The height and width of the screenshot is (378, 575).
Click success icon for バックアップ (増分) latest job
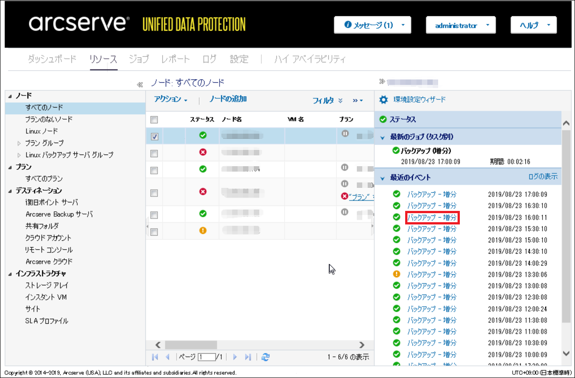click(396, 150)
